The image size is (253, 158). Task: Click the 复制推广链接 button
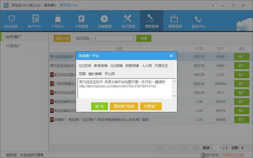tap(124, 106)
